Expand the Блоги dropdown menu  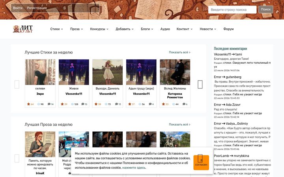(x=147, y=29)
